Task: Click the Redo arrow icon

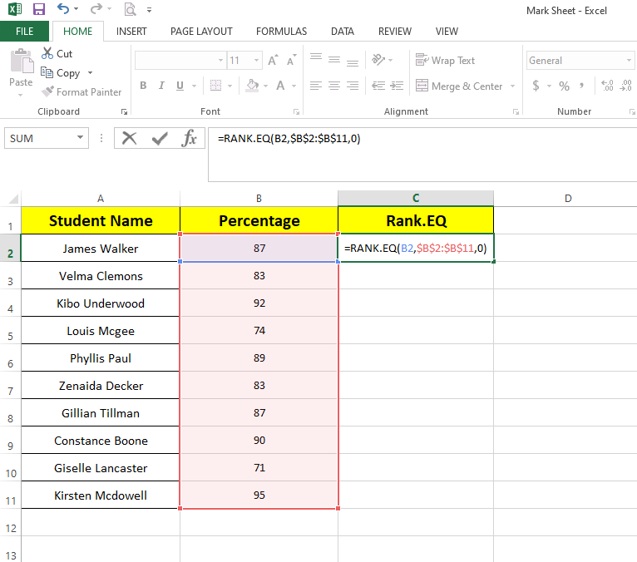Action: tap(96, 8)
